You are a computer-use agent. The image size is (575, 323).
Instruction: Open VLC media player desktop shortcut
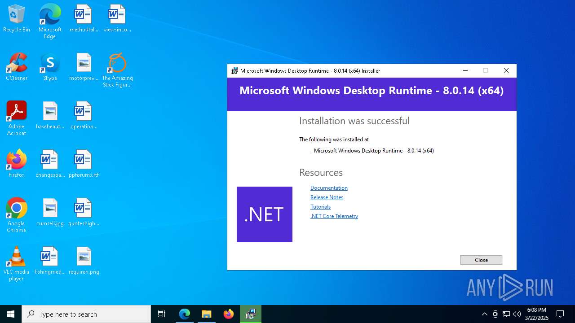point(17,264)
